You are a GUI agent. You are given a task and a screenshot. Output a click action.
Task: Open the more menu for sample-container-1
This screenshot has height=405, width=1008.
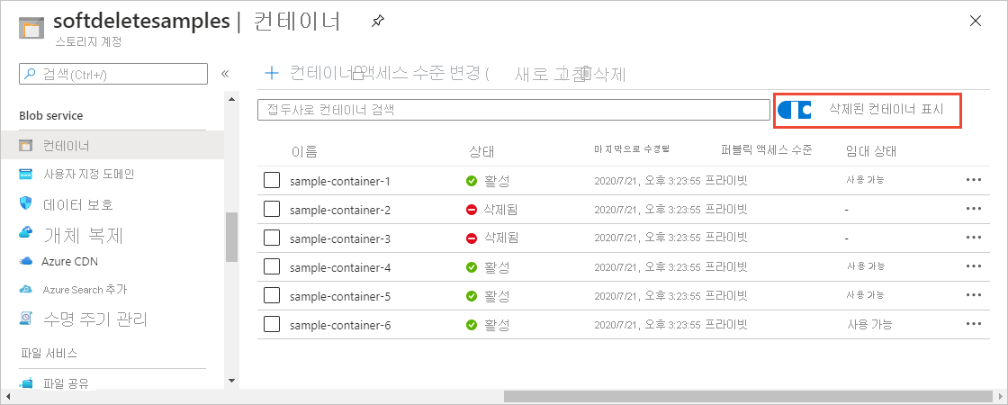[974, 180]
